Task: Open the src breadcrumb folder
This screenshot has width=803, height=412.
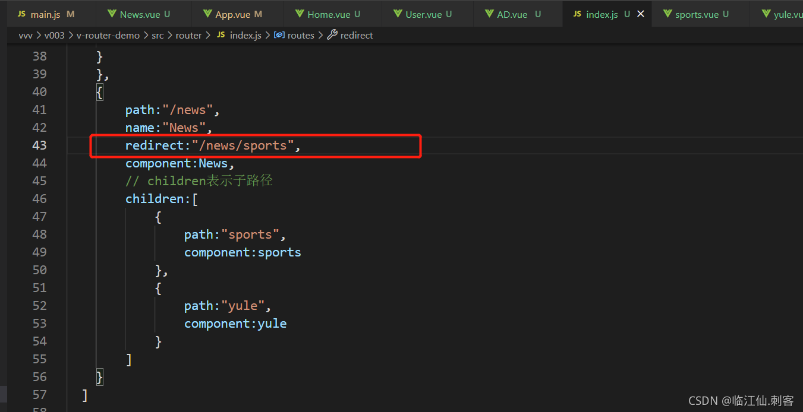Action: [x=158, y=36]
